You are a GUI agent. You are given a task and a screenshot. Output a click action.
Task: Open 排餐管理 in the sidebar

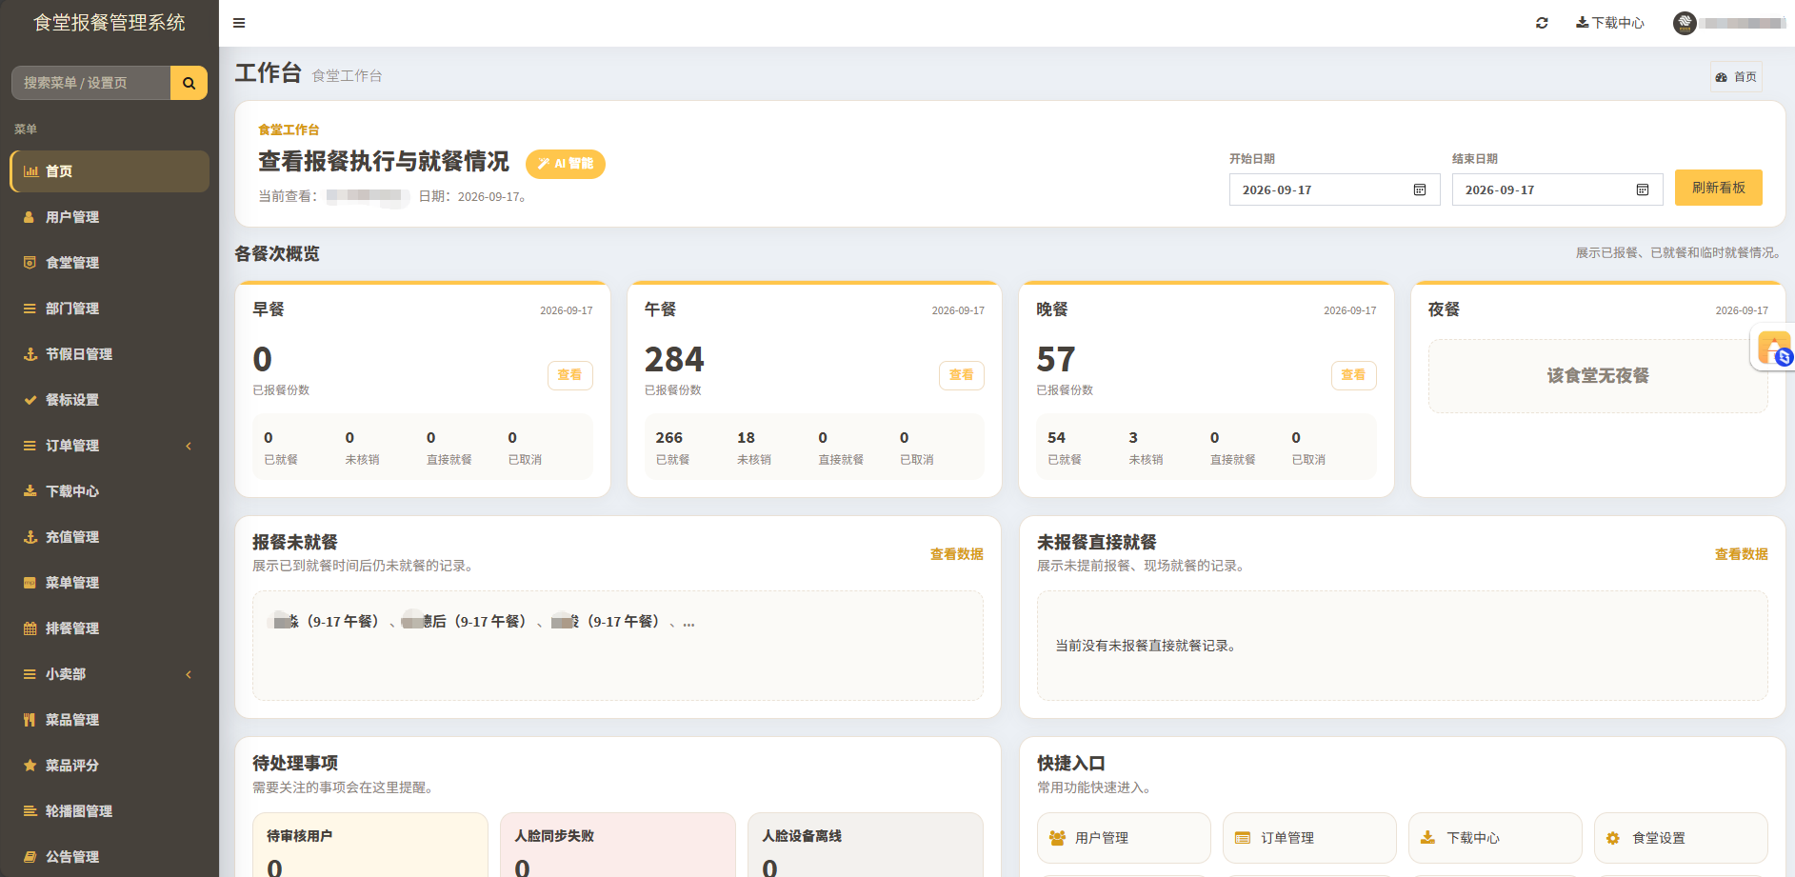(x=110, y=628)
